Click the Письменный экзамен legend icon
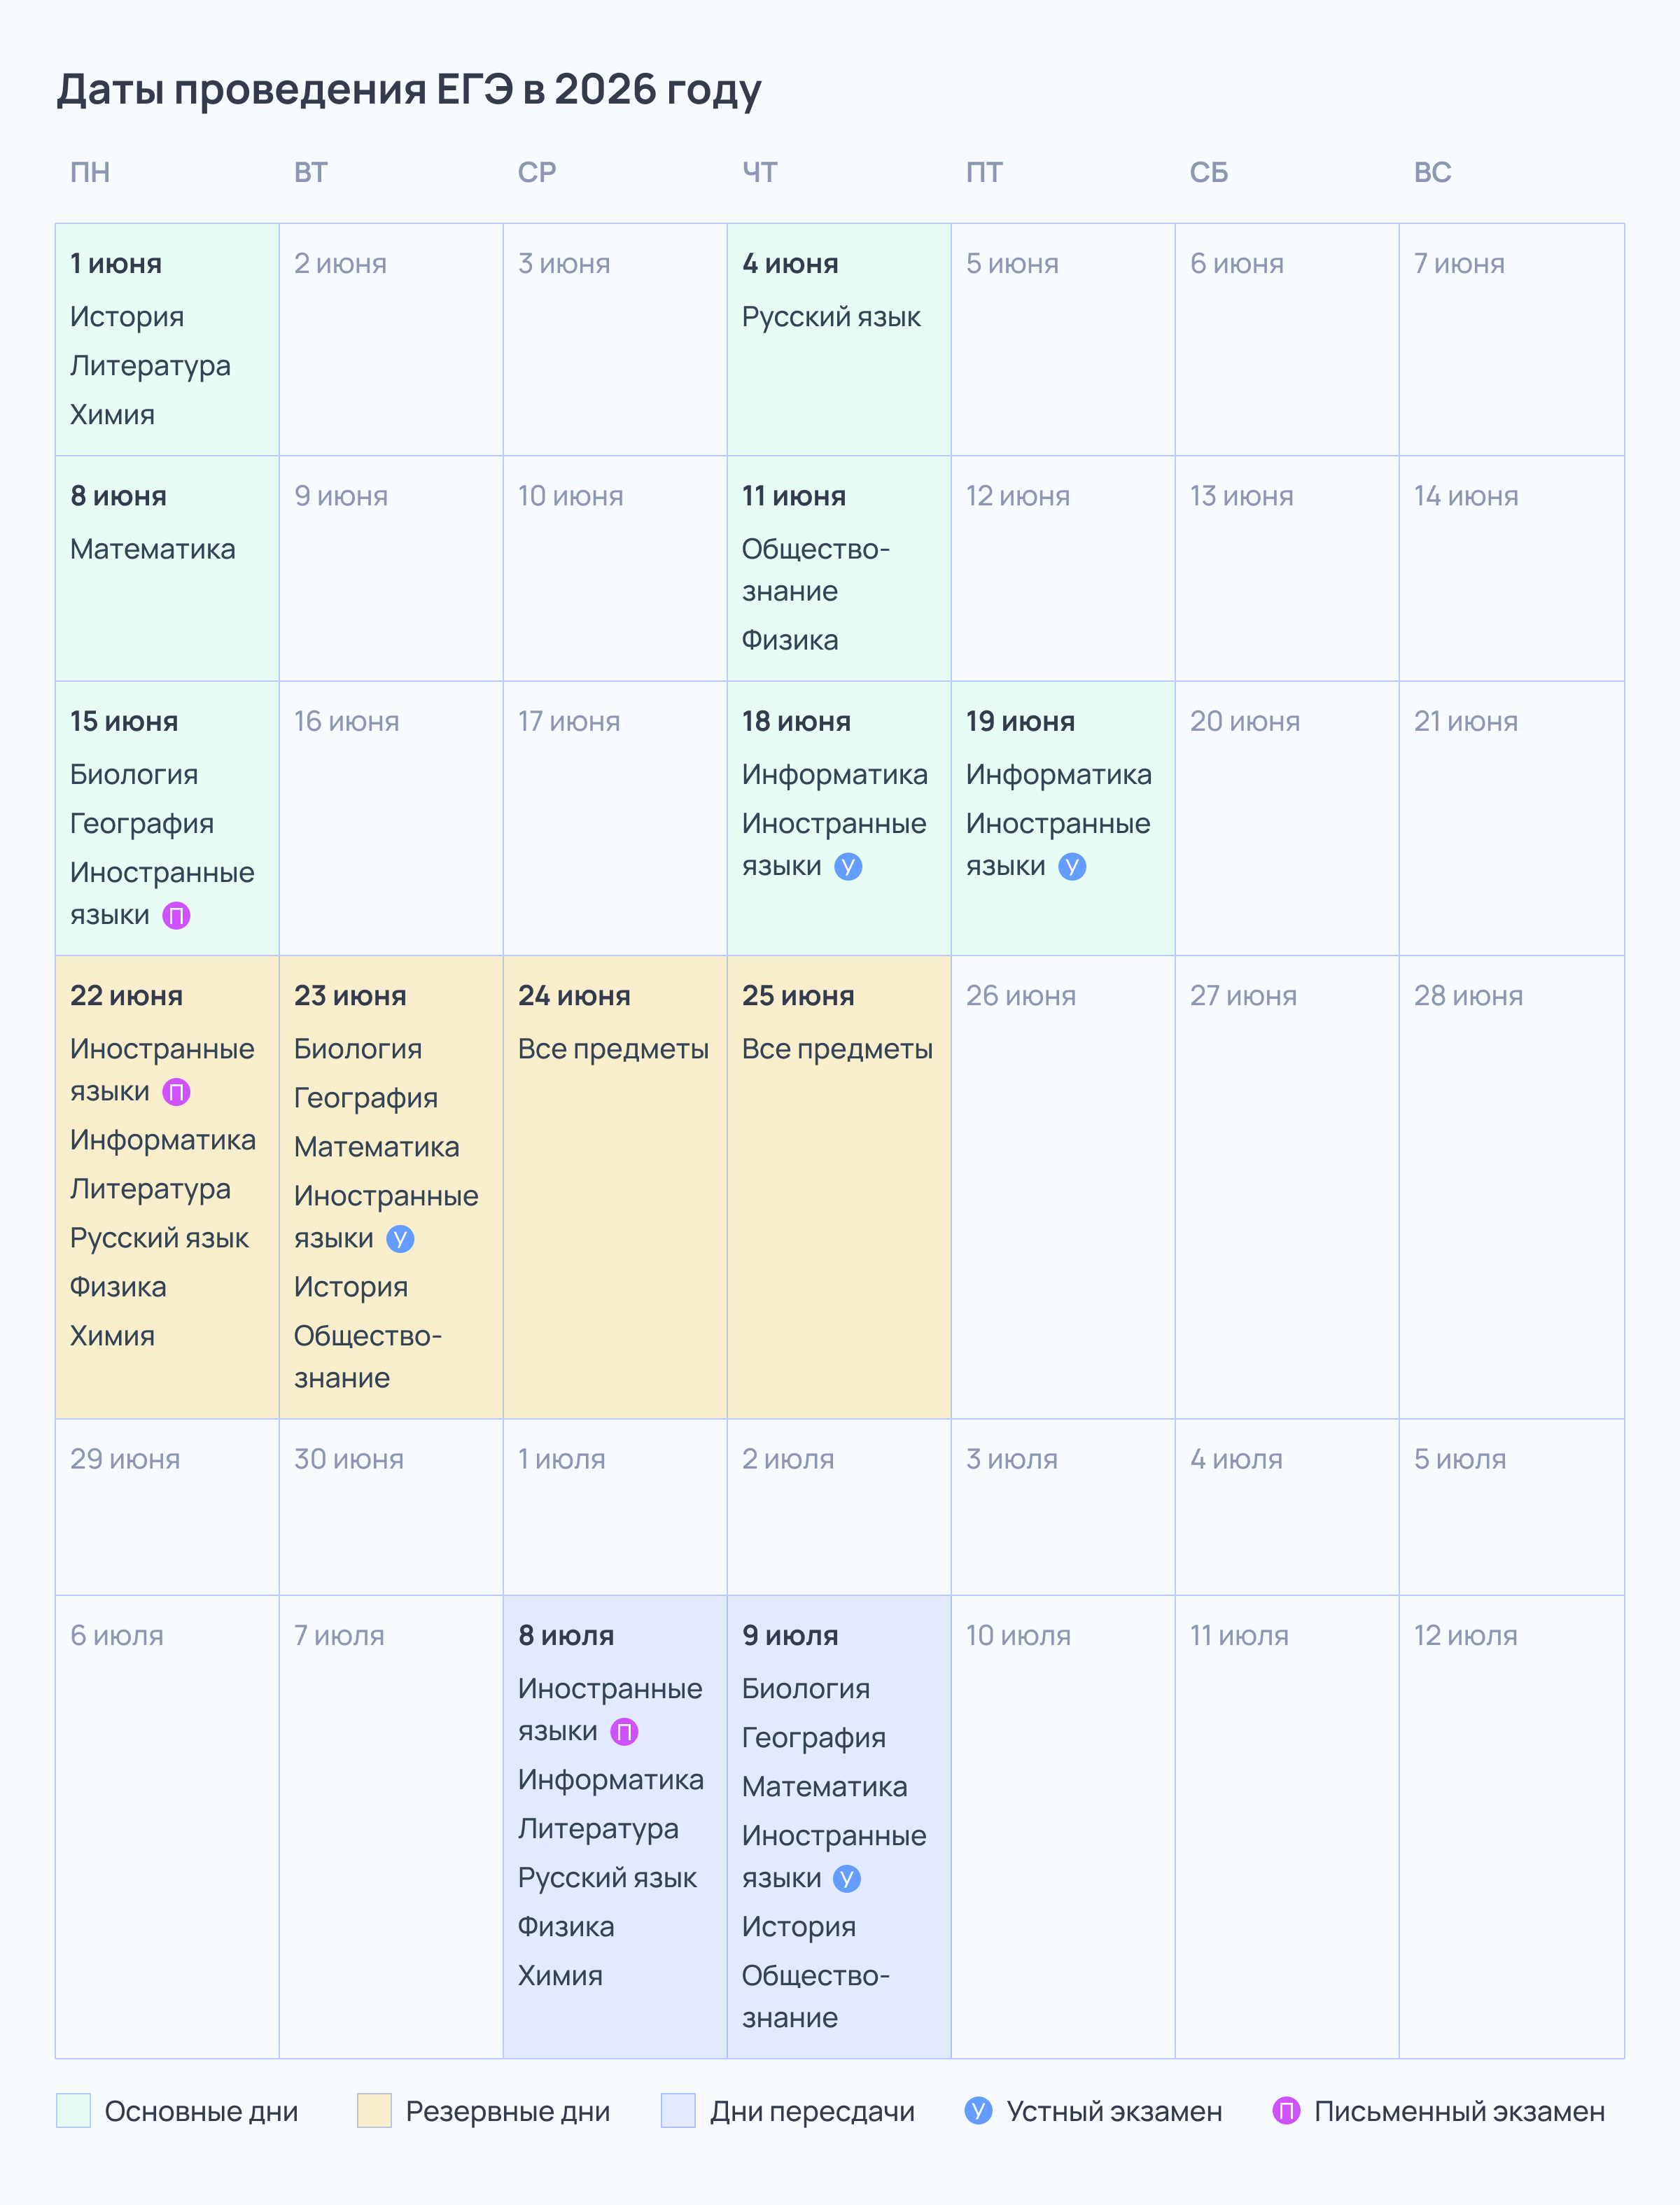1680x2205 pixels. [1286, 2111]
